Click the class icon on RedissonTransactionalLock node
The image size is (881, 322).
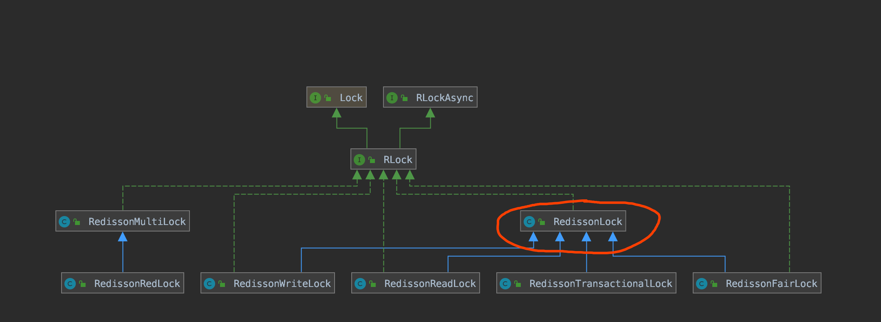[x=505, y=284]
